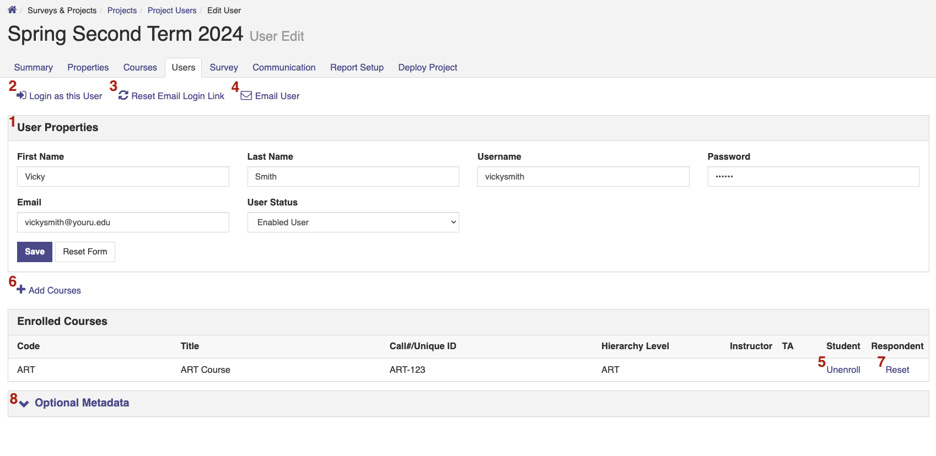Screen dimensions: 936x456
Task: Click the Call#/Unique ID column header
Action: (423, 346)
